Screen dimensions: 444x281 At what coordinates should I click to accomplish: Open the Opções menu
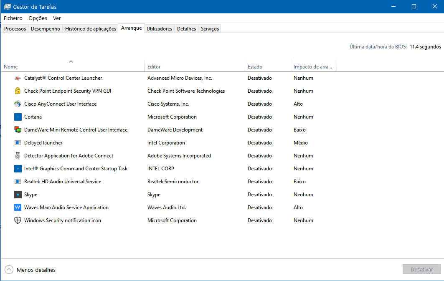38,18
